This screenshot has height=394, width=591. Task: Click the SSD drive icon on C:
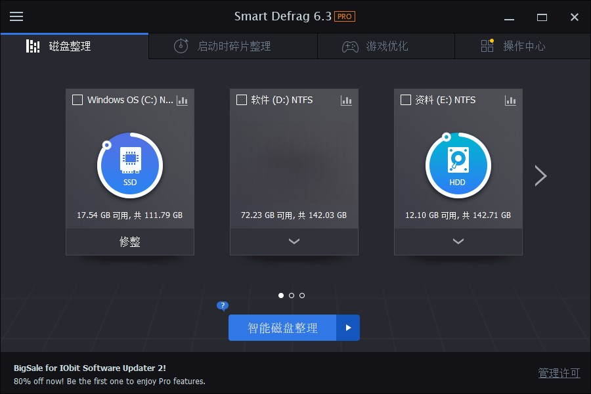coord(130,165)
